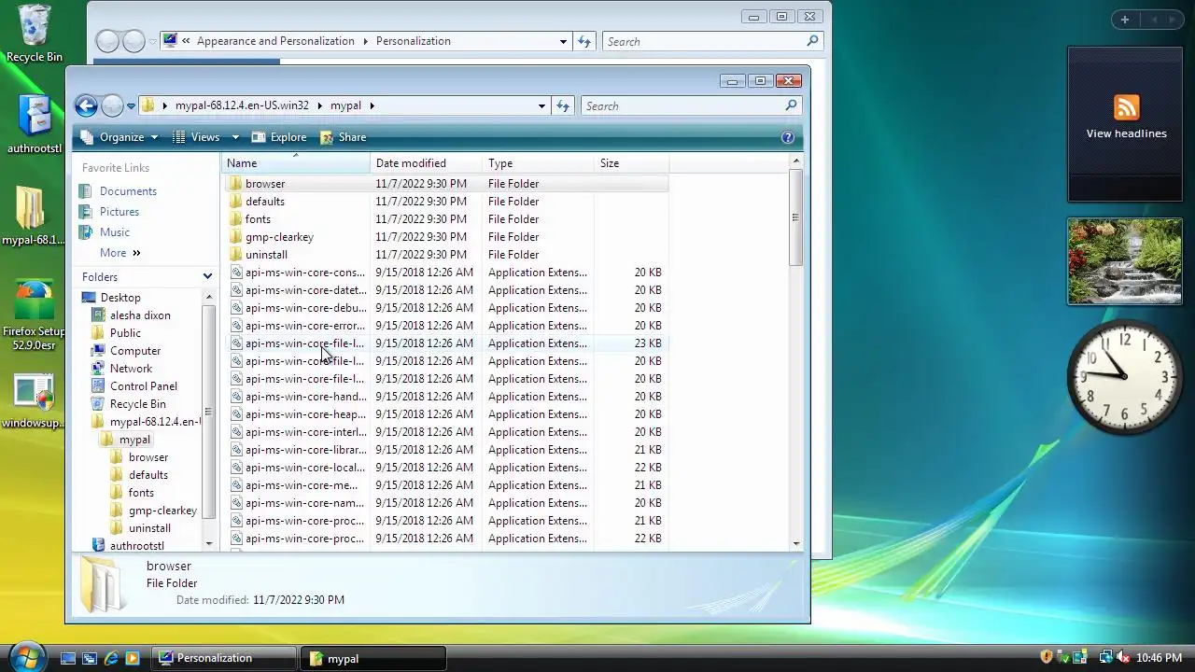Screen dimensions: 1195x672
Task: Click the Search field in mypal window
Action: coord(682,105)
